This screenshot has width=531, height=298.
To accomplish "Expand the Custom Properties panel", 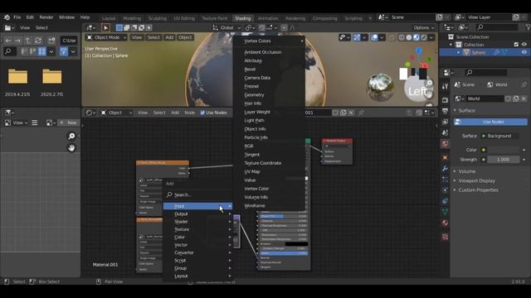I will pyautogui.click(x=478, y=190).
